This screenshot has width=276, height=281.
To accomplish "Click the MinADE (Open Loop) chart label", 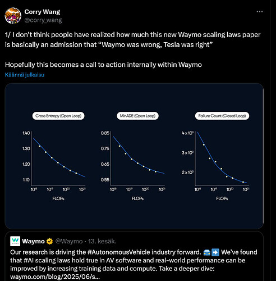I will tap(137, 116).
